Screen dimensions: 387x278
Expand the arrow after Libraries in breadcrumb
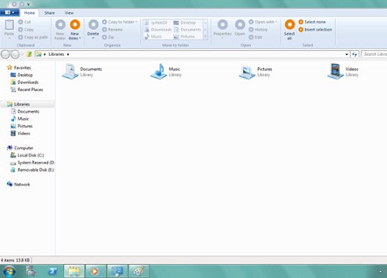pos(68,54)
